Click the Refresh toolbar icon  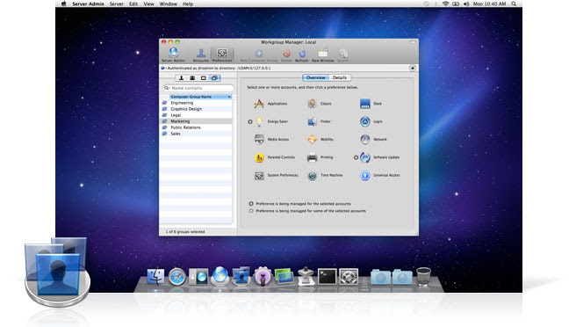pyautogui.click(x=301, y=55)
